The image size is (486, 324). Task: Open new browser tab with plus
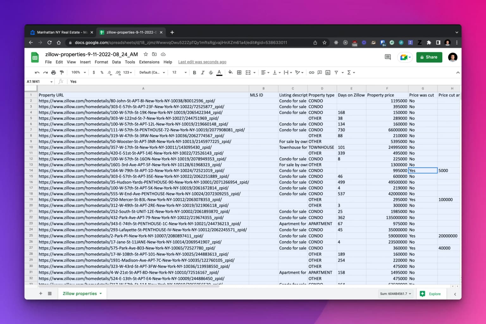pos(172,32)
